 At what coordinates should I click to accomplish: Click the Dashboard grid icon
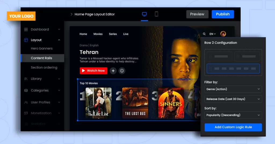coord(26,30)
